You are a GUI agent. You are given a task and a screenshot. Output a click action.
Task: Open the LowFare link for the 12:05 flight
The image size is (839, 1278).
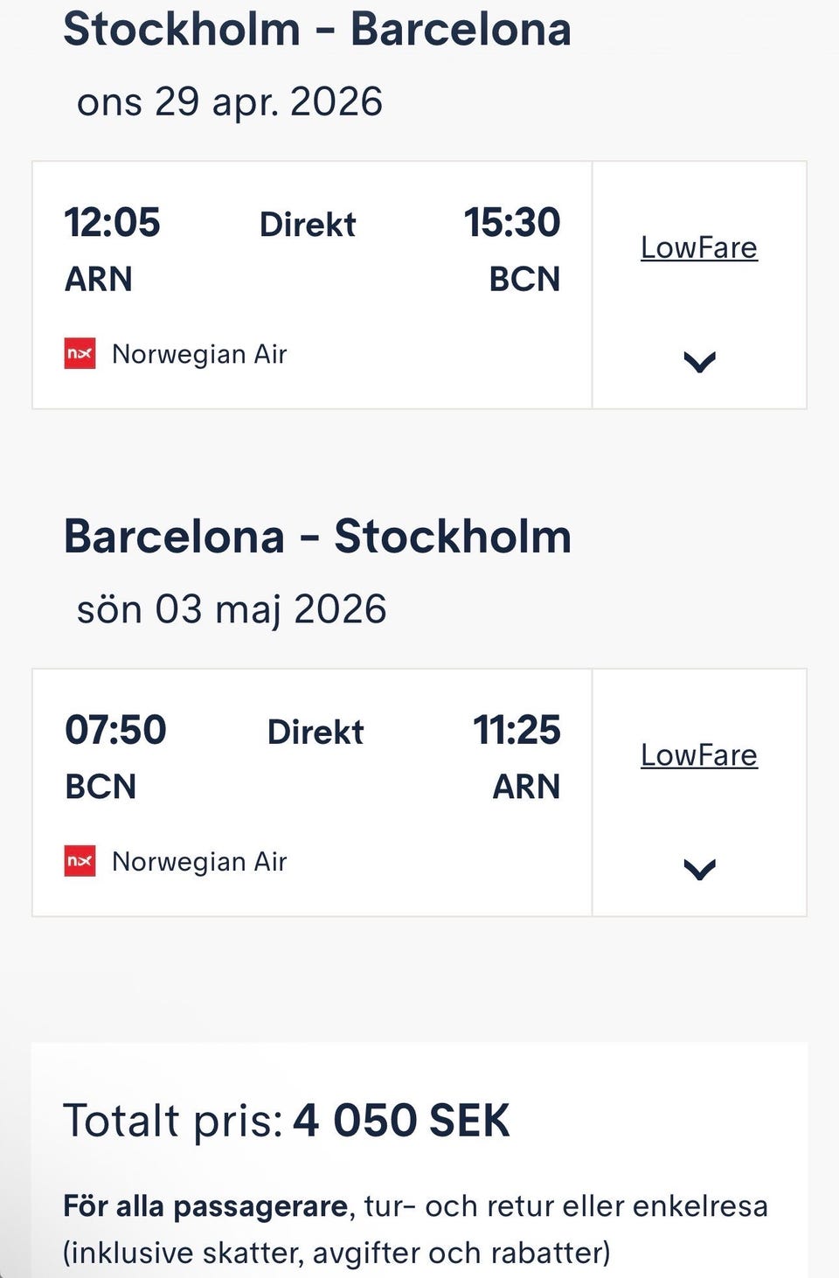click(x=698, y=247)
